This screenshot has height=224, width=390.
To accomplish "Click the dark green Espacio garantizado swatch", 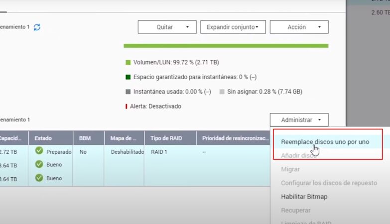I will click(128, 77).
